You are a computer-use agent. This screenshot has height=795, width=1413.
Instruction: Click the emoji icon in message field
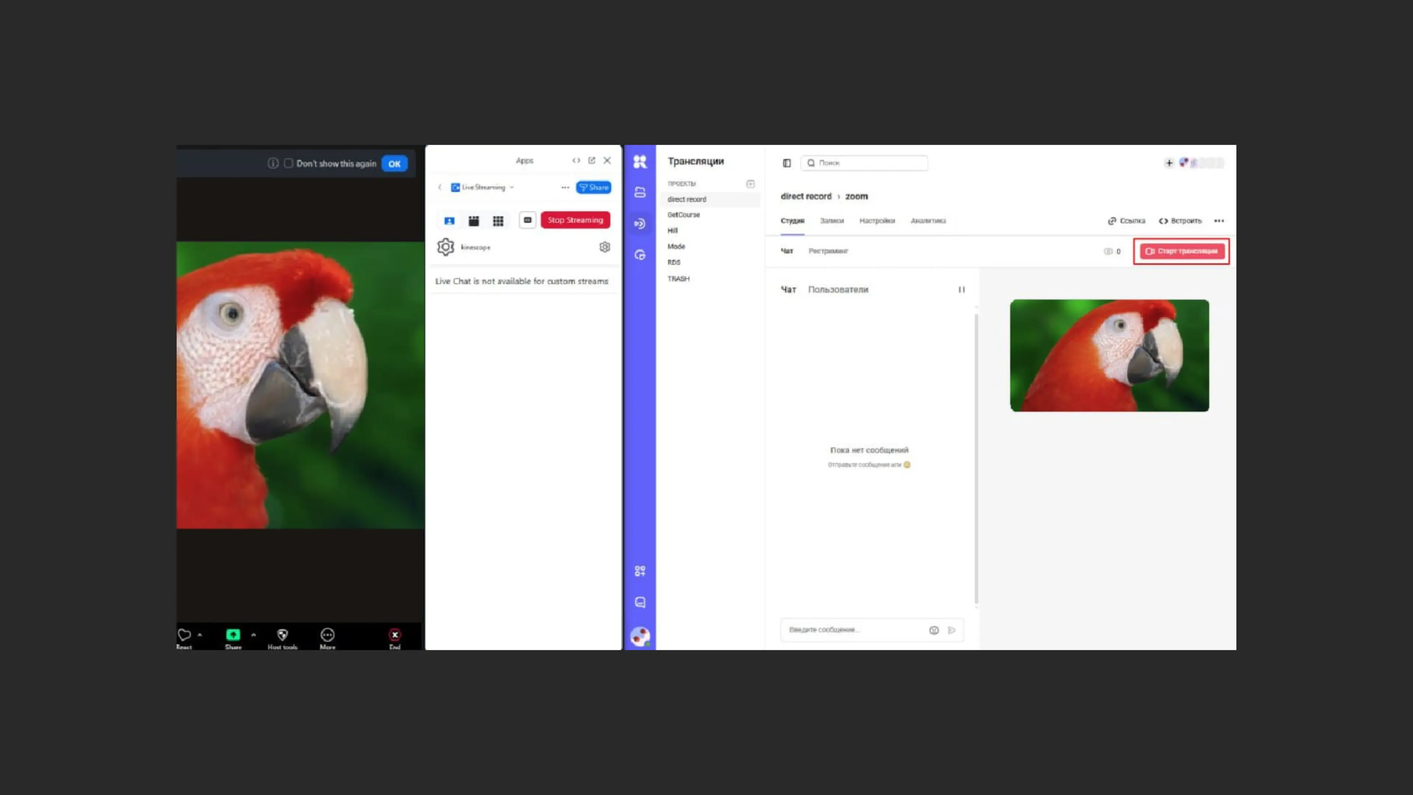pyautogui.click(x=934, y=630)
